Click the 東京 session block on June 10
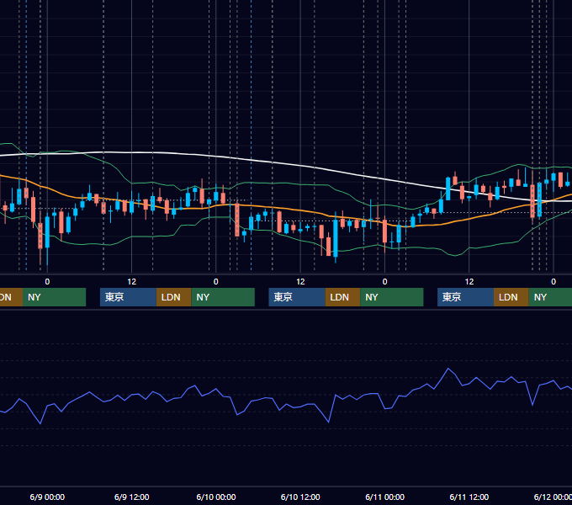This screenshot has width=572, height=505. [x=297, y=297]
